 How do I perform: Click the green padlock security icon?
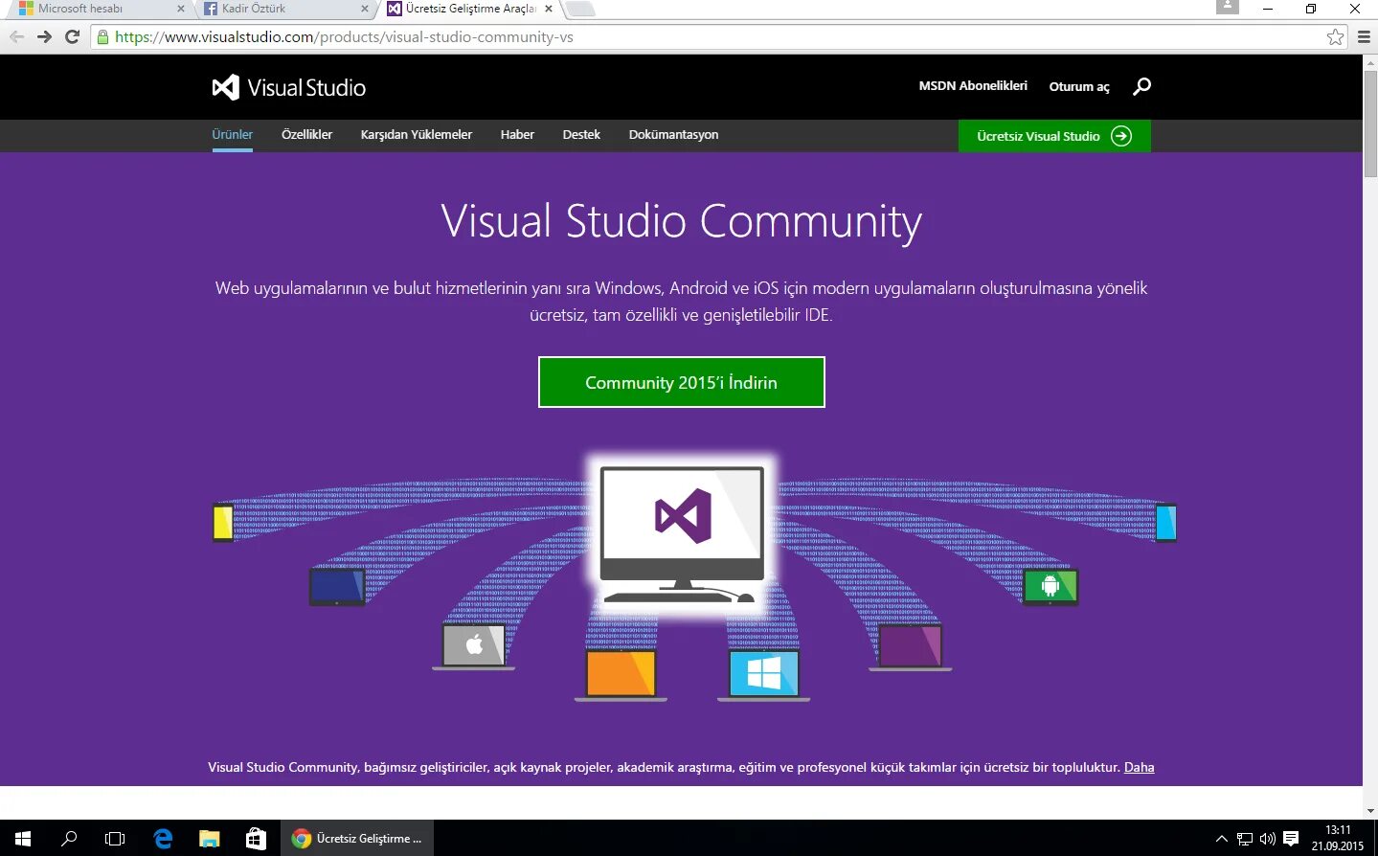tap(102, 36)
